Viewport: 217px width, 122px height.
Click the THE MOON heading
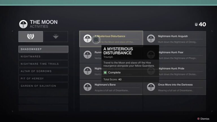coord(44,22)
